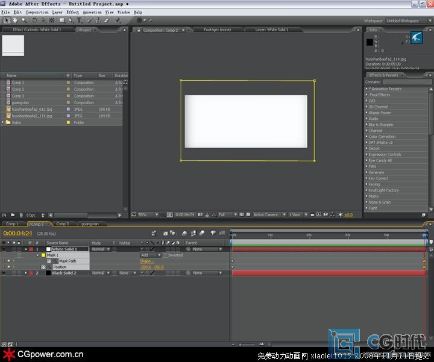Open White Solid 1 Parent dropdown
This screenshot has height=362, width=434.
point(207,249)
